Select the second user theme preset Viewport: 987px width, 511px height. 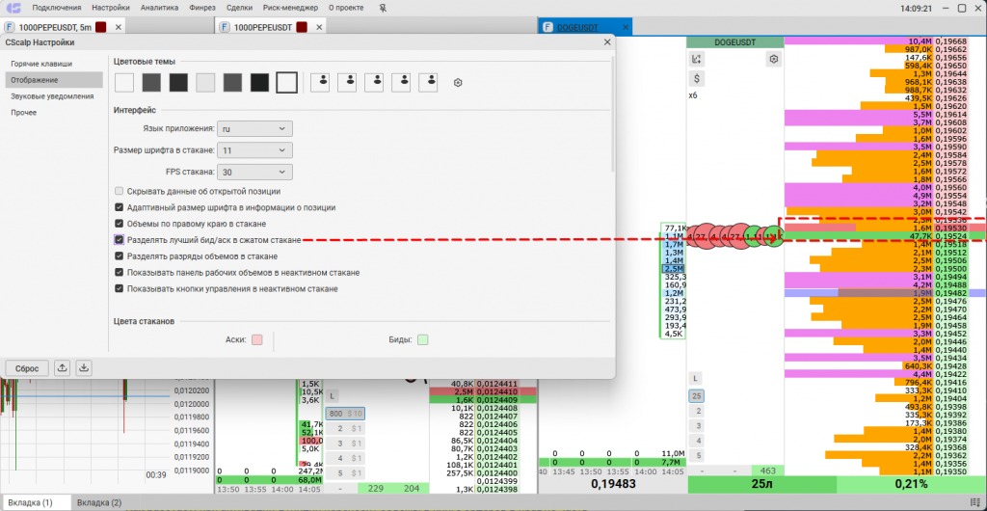[x=347, y=83]
